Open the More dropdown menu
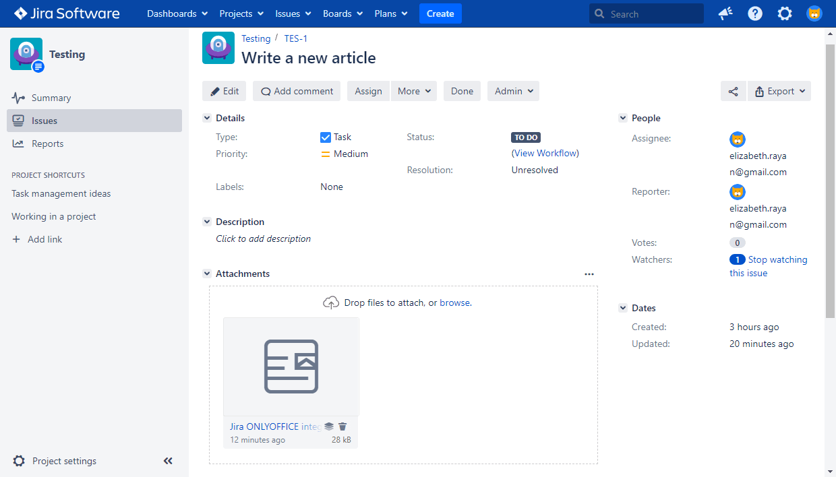 (x=413, y=91)
